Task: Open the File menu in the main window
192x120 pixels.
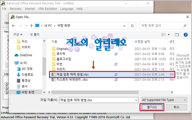Action: pos(4,9)
